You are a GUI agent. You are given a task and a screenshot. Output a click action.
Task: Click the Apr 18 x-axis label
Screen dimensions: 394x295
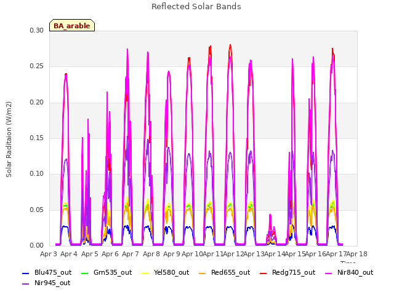tap(356, 254)
